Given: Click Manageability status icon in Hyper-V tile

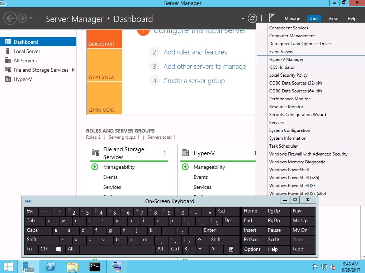Looking at the screenshot, I should click(185, 167).
